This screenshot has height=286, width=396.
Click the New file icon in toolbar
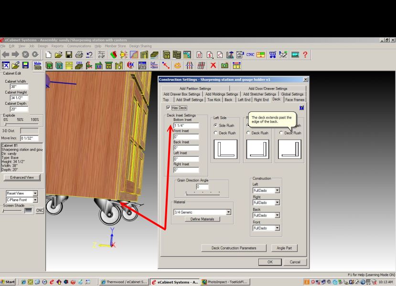tap(49, 55)
